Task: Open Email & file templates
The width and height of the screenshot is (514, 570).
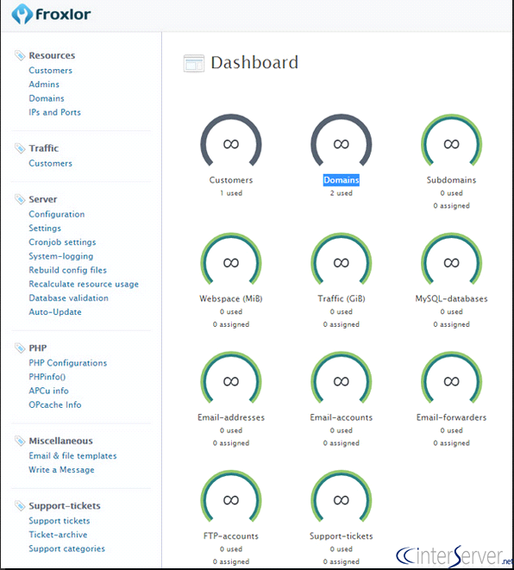Action: [72, 455]
